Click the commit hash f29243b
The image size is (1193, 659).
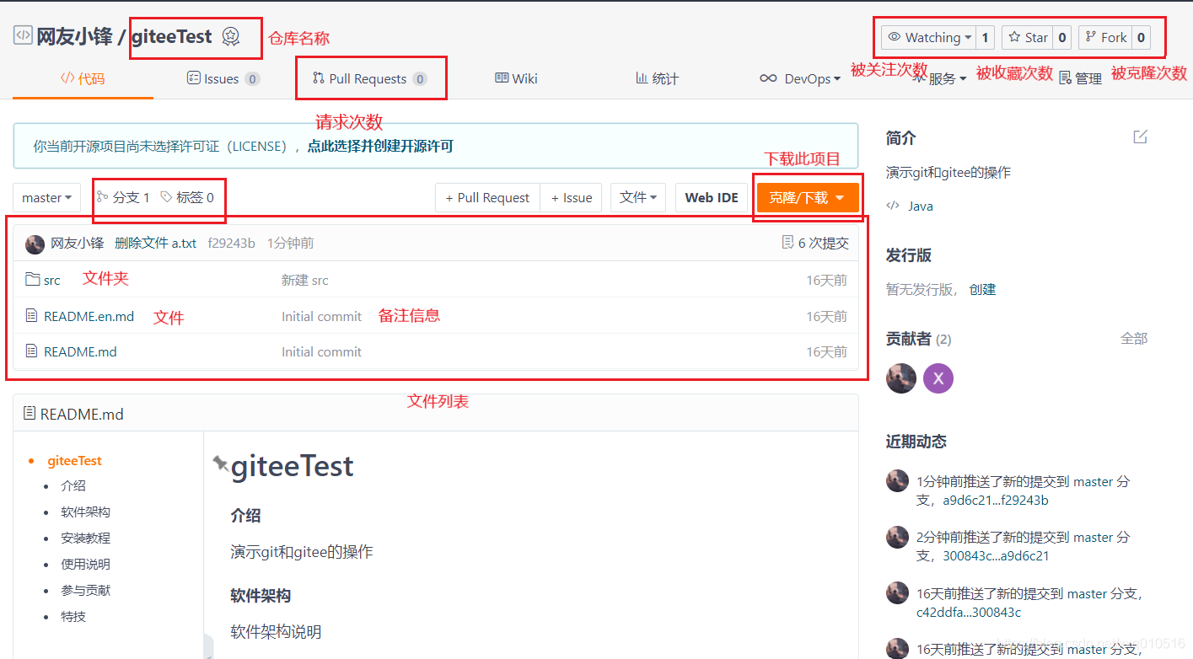[231, 243]
